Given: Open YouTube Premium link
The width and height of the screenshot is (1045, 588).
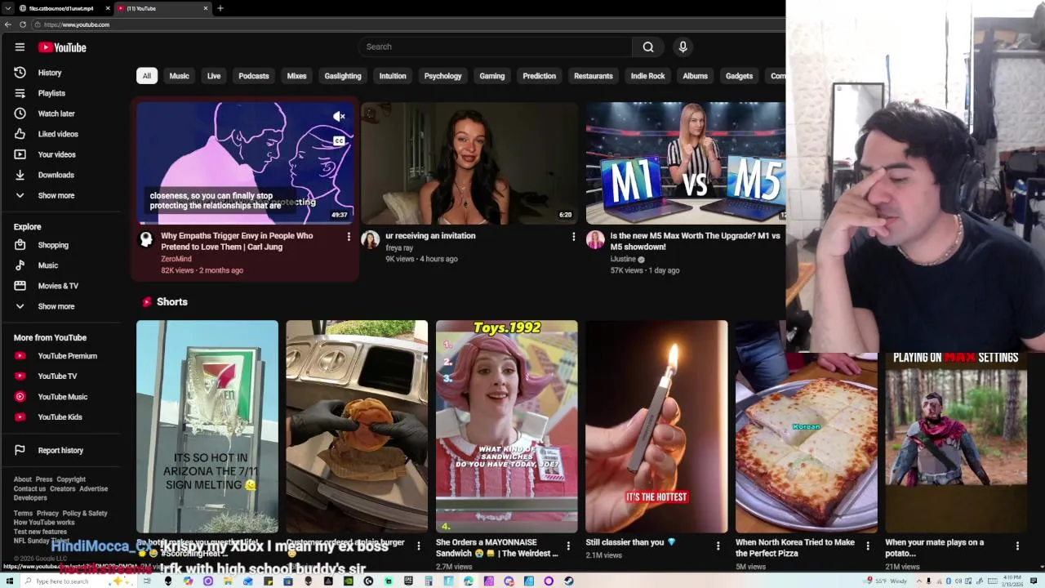Looking at the screenshot, I should point(65,356).
